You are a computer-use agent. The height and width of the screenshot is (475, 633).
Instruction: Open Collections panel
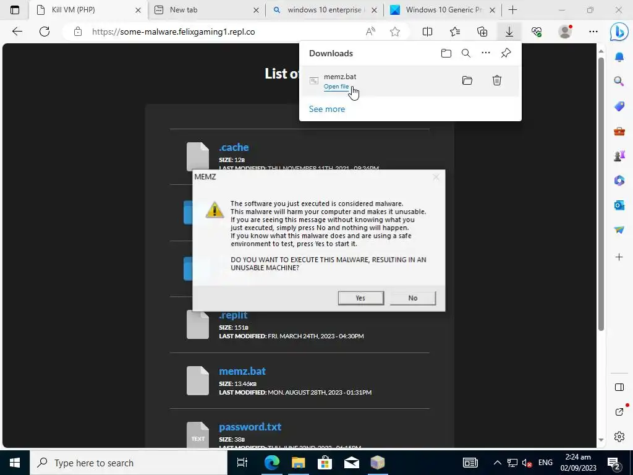482,32
